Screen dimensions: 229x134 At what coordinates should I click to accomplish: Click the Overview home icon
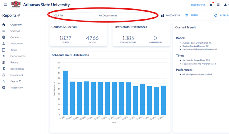pos(4,25)
